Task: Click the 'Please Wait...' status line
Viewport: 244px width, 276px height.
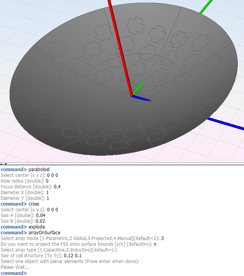Action: click(14, 267)
